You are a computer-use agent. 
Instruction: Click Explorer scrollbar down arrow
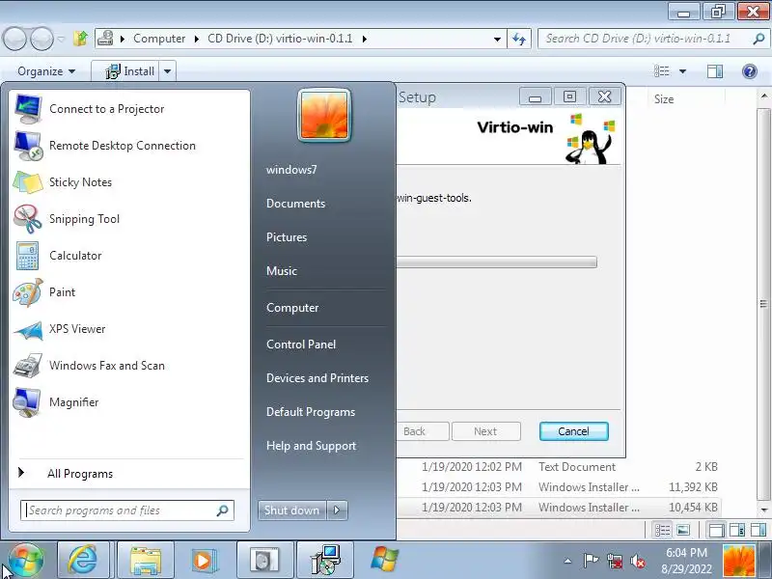(x=764, y=510)
